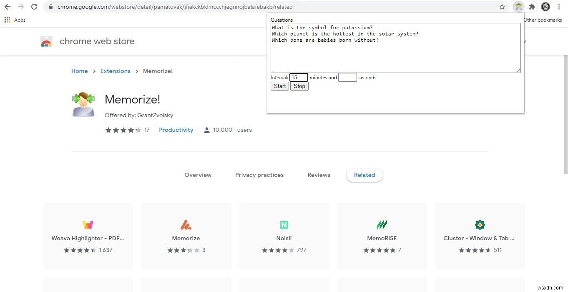The image size is (568, 292).
Task: Open the Extensions puzzle piece menu
Action: pyautogui.click(x=532, y=7)
